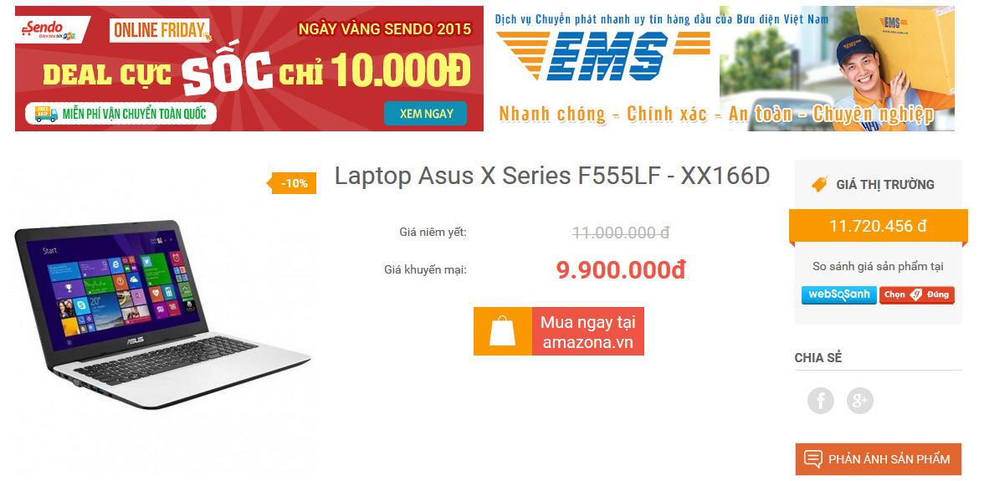Click the Google Plus share icon
This screenshot has width=984, height=481.
pos(860,400)
